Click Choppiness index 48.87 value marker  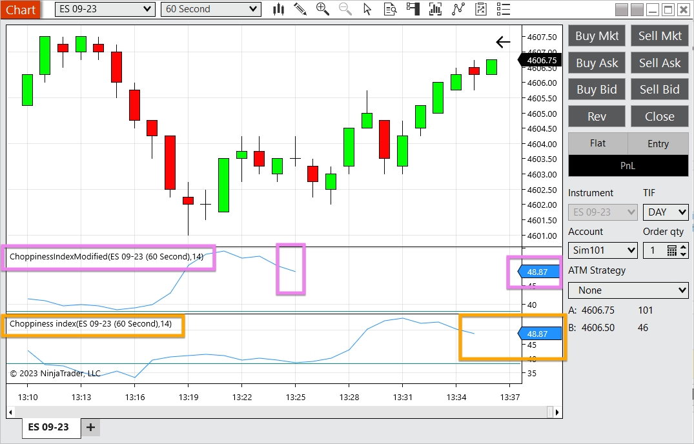point(539,334)
